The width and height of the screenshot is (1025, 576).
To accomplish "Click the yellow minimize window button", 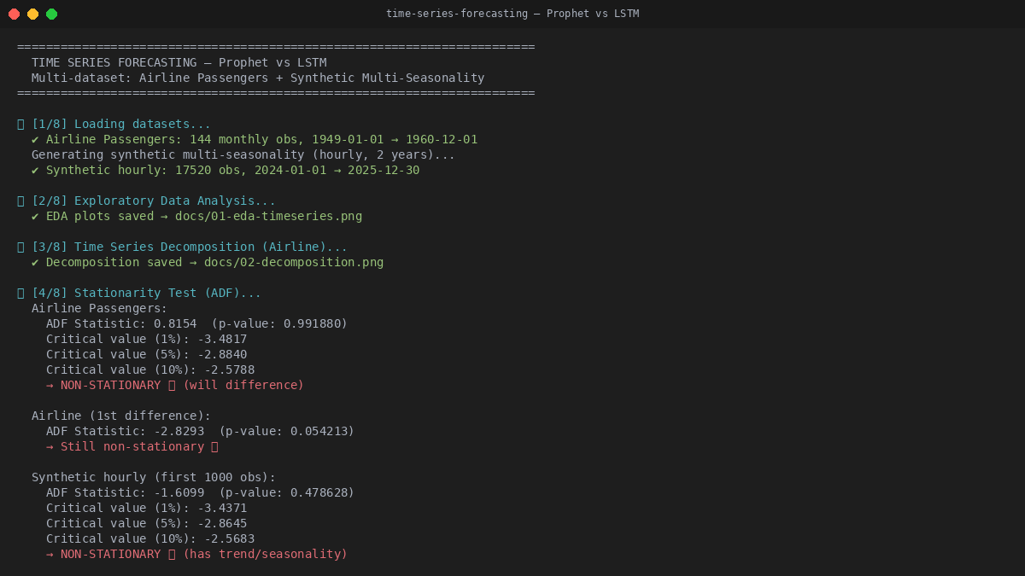I will 33,14.
